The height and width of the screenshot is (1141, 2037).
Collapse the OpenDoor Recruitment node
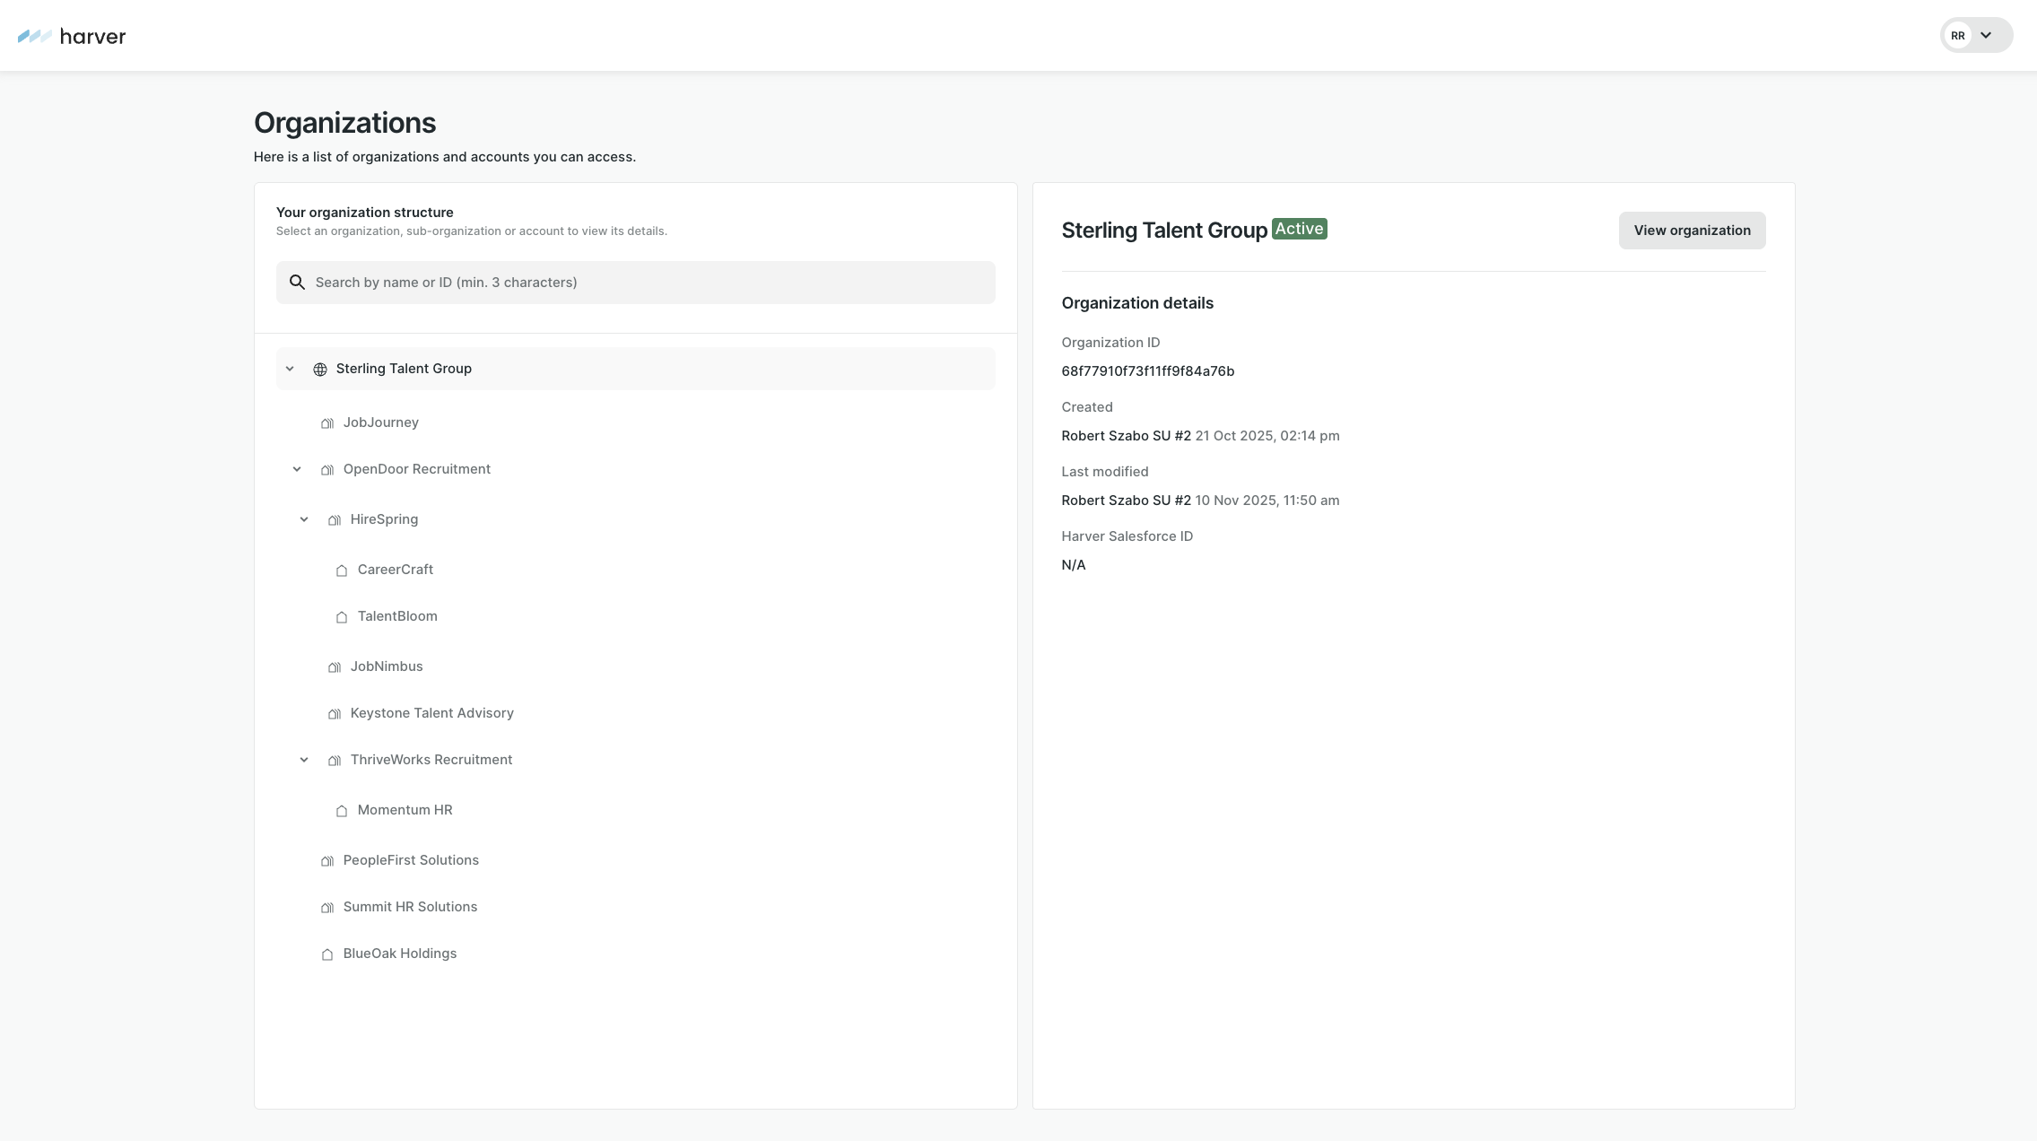click(x=297, y=469)
